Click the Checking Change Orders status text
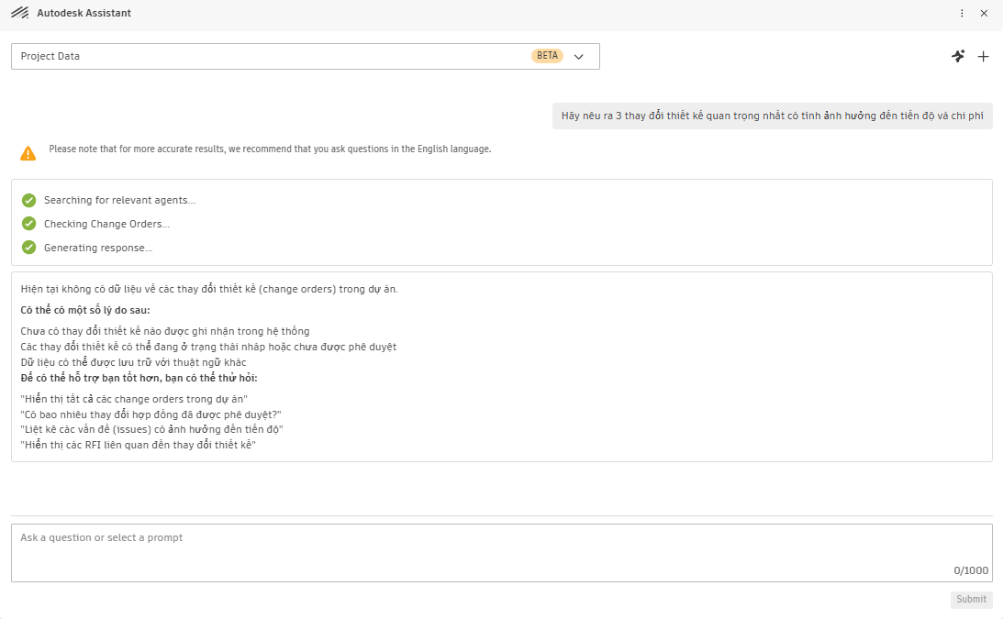Screen dimensions: 1003x619 [x=106, y=224]
